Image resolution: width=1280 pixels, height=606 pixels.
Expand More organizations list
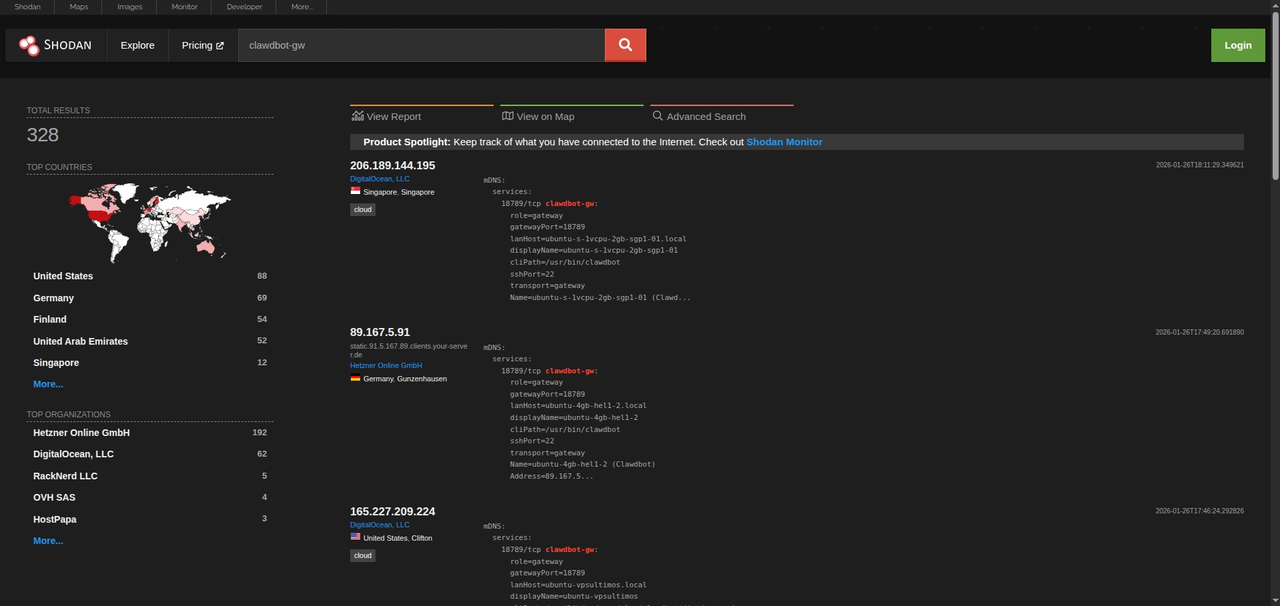click(48, 541)
